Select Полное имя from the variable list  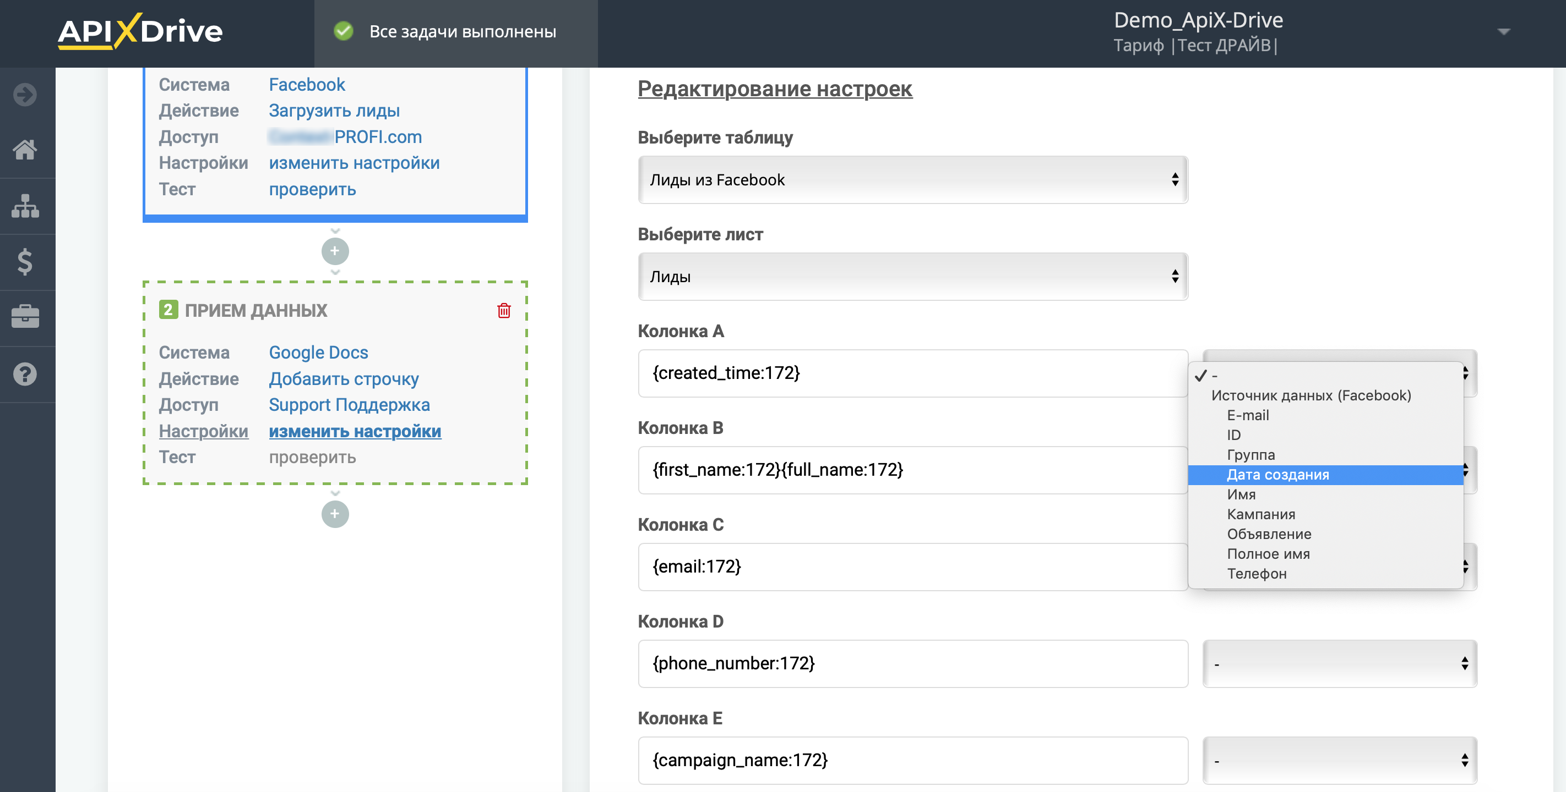coord(1325,554)
